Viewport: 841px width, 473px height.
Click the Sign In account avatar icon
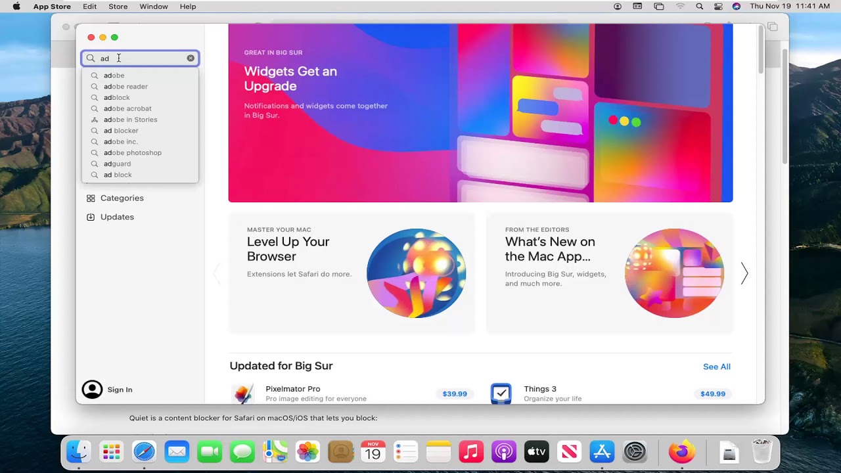pyautogui.click(x=92, y=390)
